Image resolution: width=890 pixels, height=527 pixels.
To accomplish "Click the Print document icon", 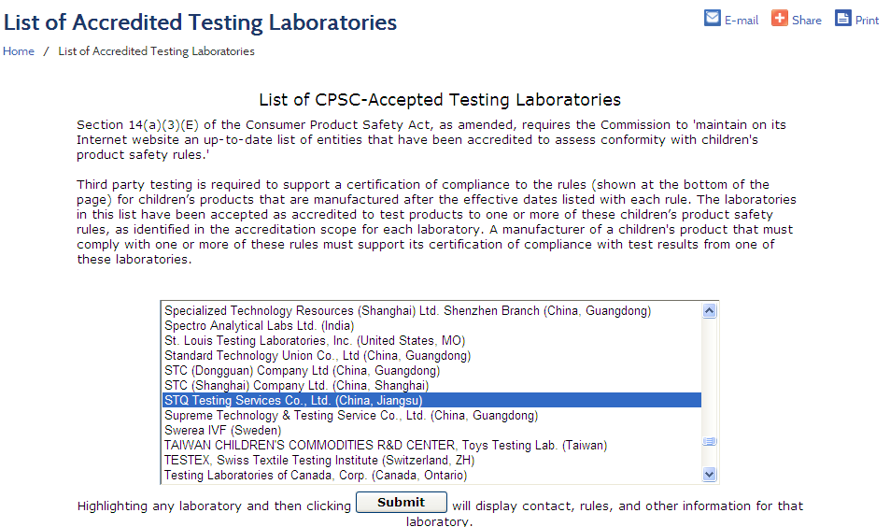I will (x=843, y=18).
